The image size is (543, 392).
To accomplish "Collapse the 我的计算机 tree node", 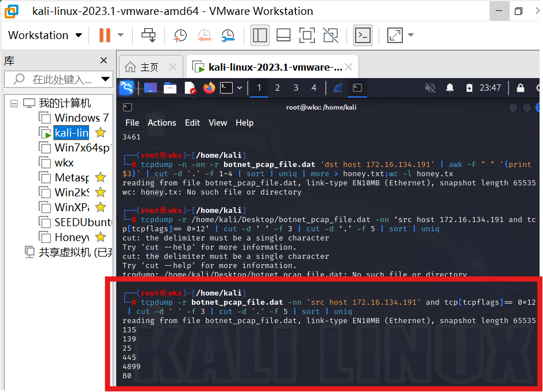I will click(14, 103).
